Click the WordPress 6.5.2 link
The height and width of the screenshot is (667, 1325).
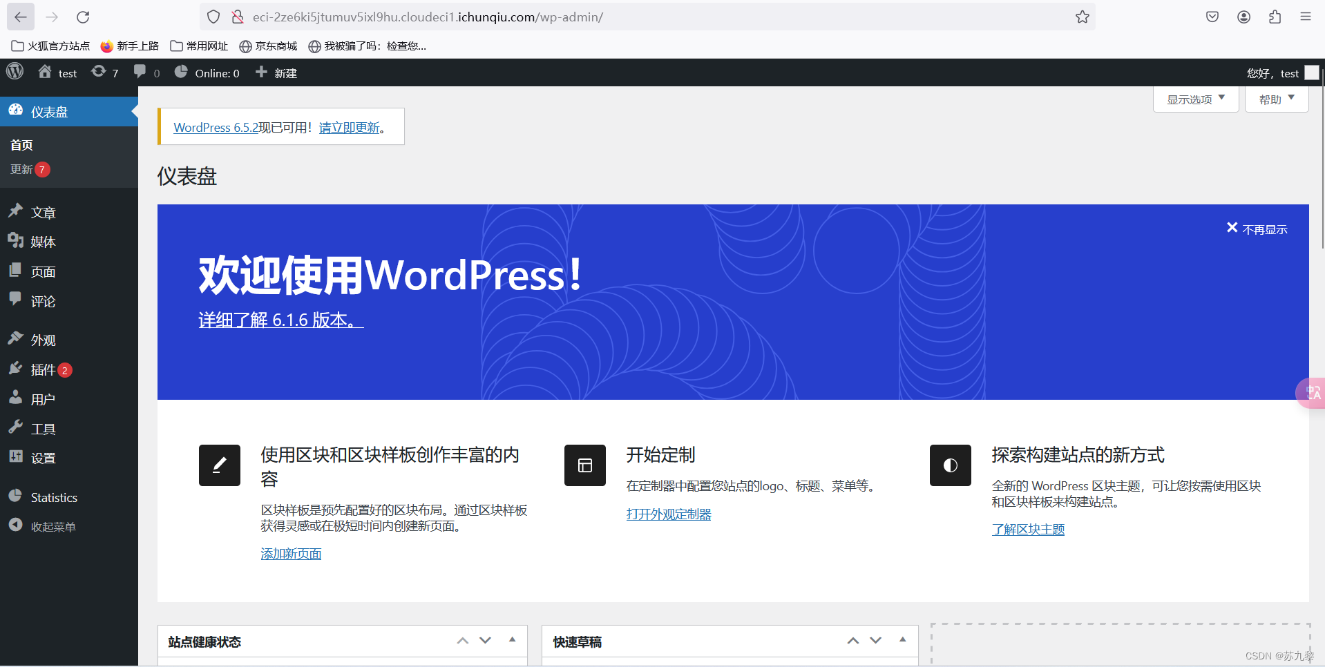[216, 128]
